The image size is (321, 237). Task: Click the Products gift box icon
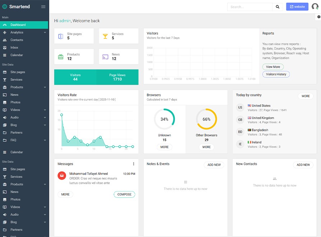click(61, 57)
